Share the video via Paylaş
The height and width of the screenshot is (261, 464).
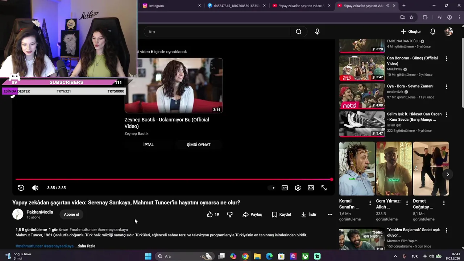pyautogui.click(x=252, y=215)
